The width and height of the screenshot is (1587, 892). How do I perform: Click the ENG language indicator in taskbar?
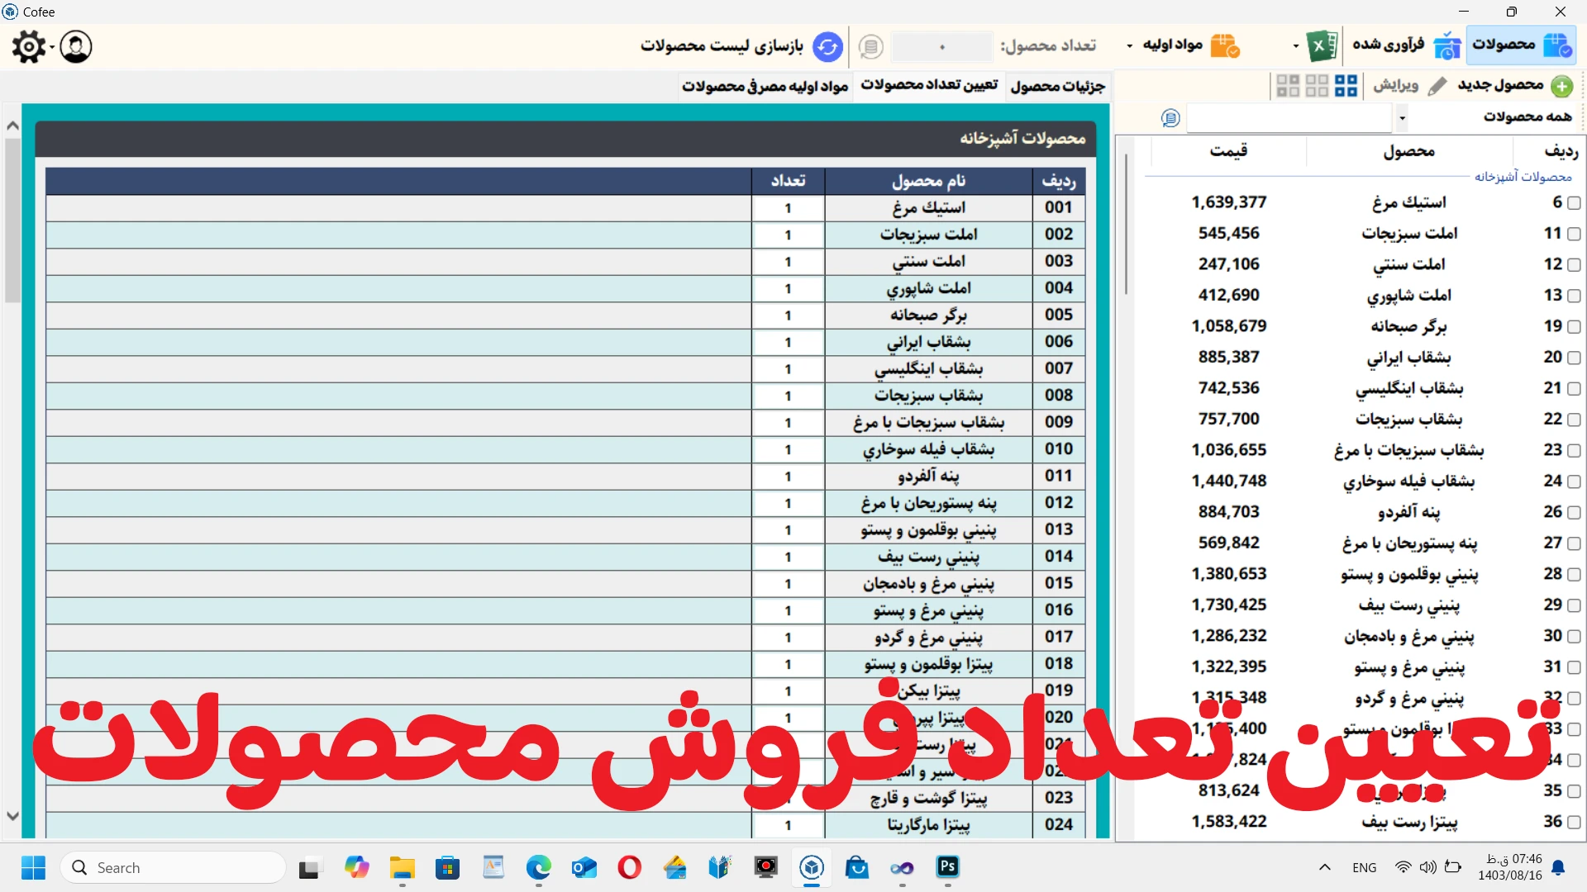tap(1365, 868)
